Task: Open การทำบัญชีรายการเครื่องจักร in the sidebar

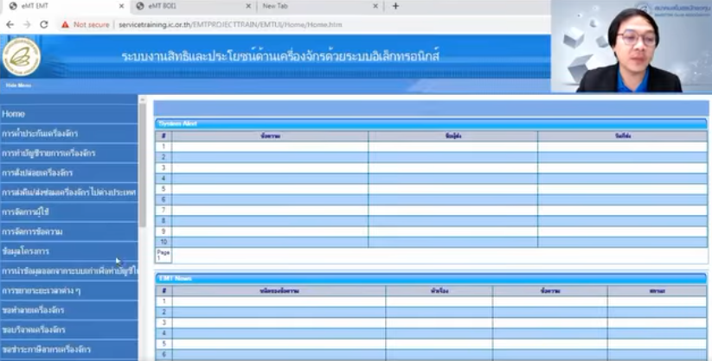Action: click(x=69, y=153)
